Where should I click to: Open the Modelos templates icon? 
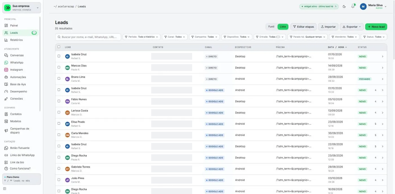point(6,121)
